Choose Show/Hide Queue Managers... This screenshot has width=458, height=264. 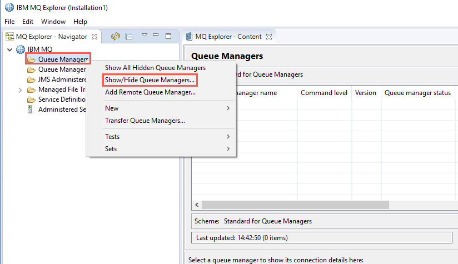pos(161,80)
